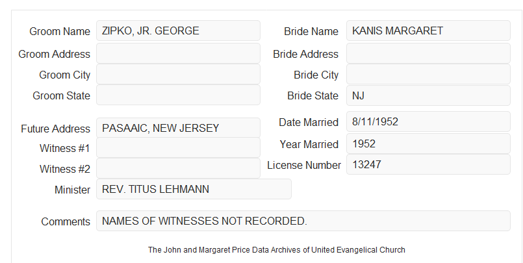523x263 pixels.
Task: Focus the empty Groom Address field
Action: point(178,53)
